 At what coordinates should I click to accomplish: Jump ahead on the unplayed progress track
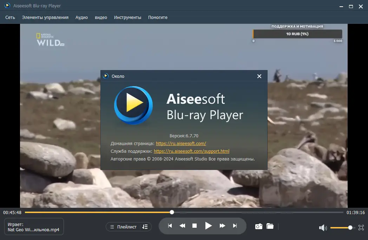click(x=258, y=212)
